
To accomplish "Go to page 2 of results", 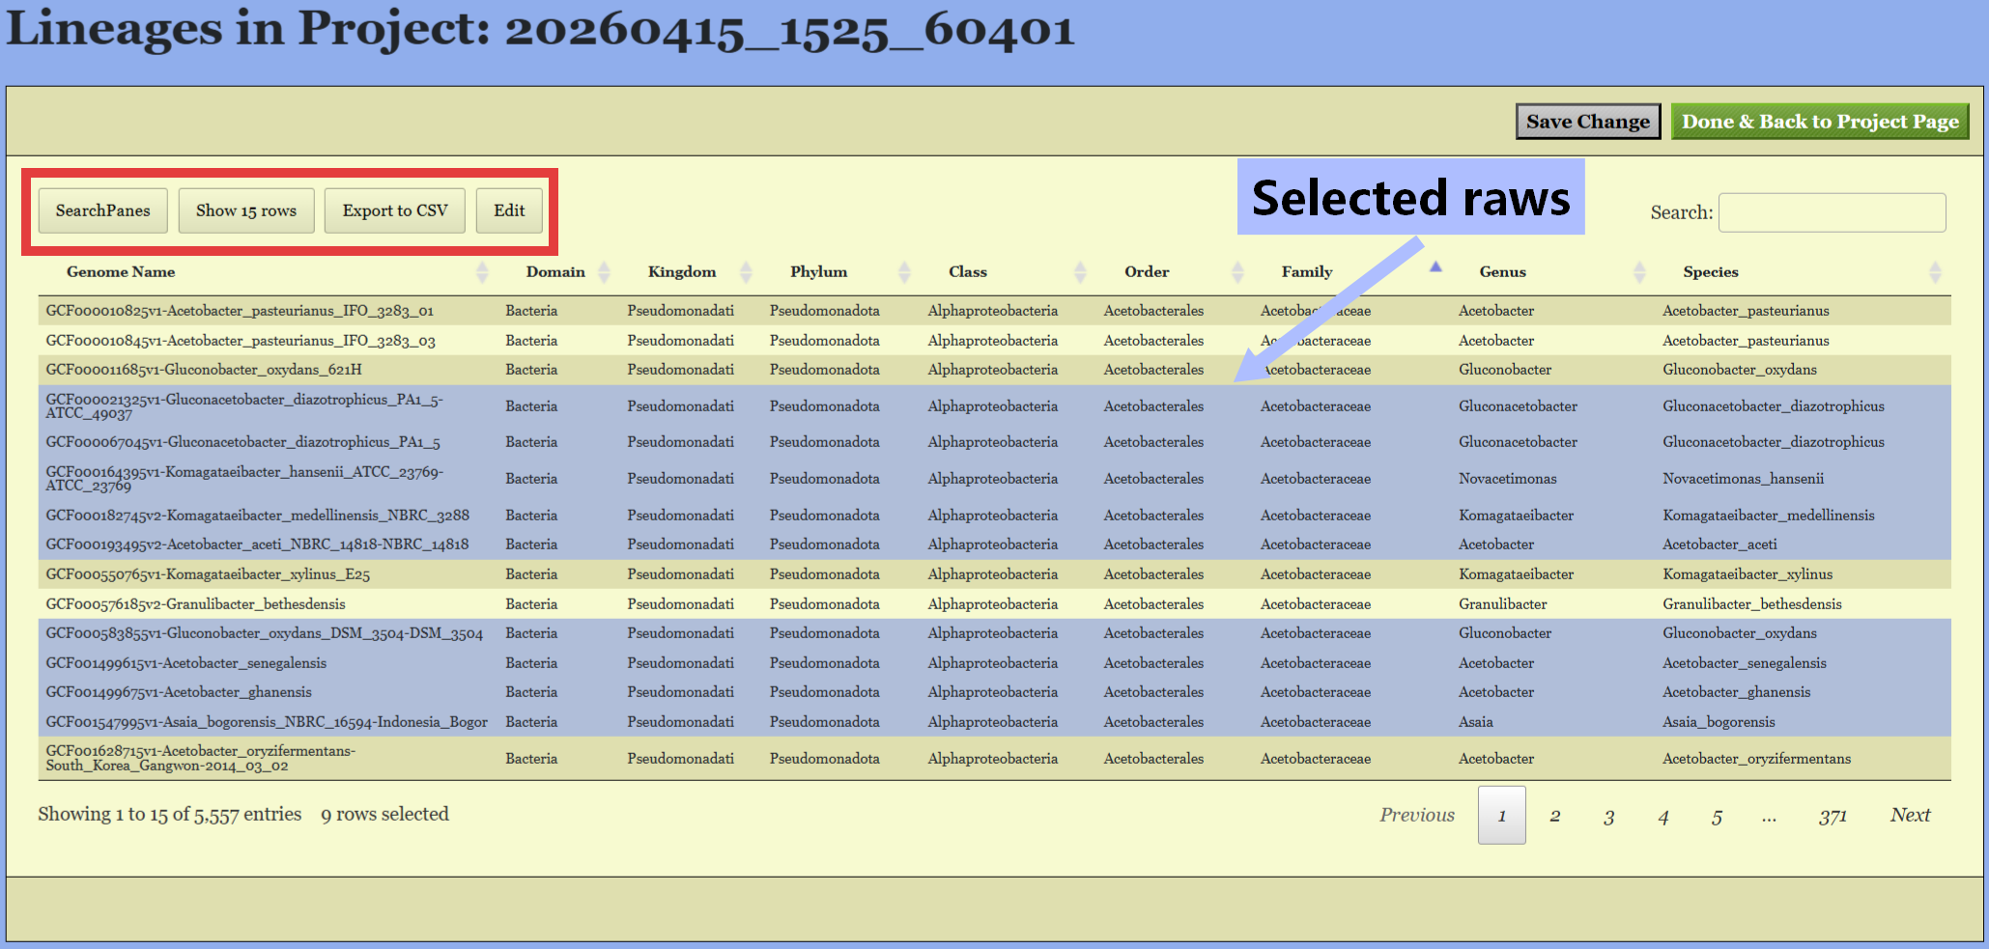I will [x=1555, y=816].
